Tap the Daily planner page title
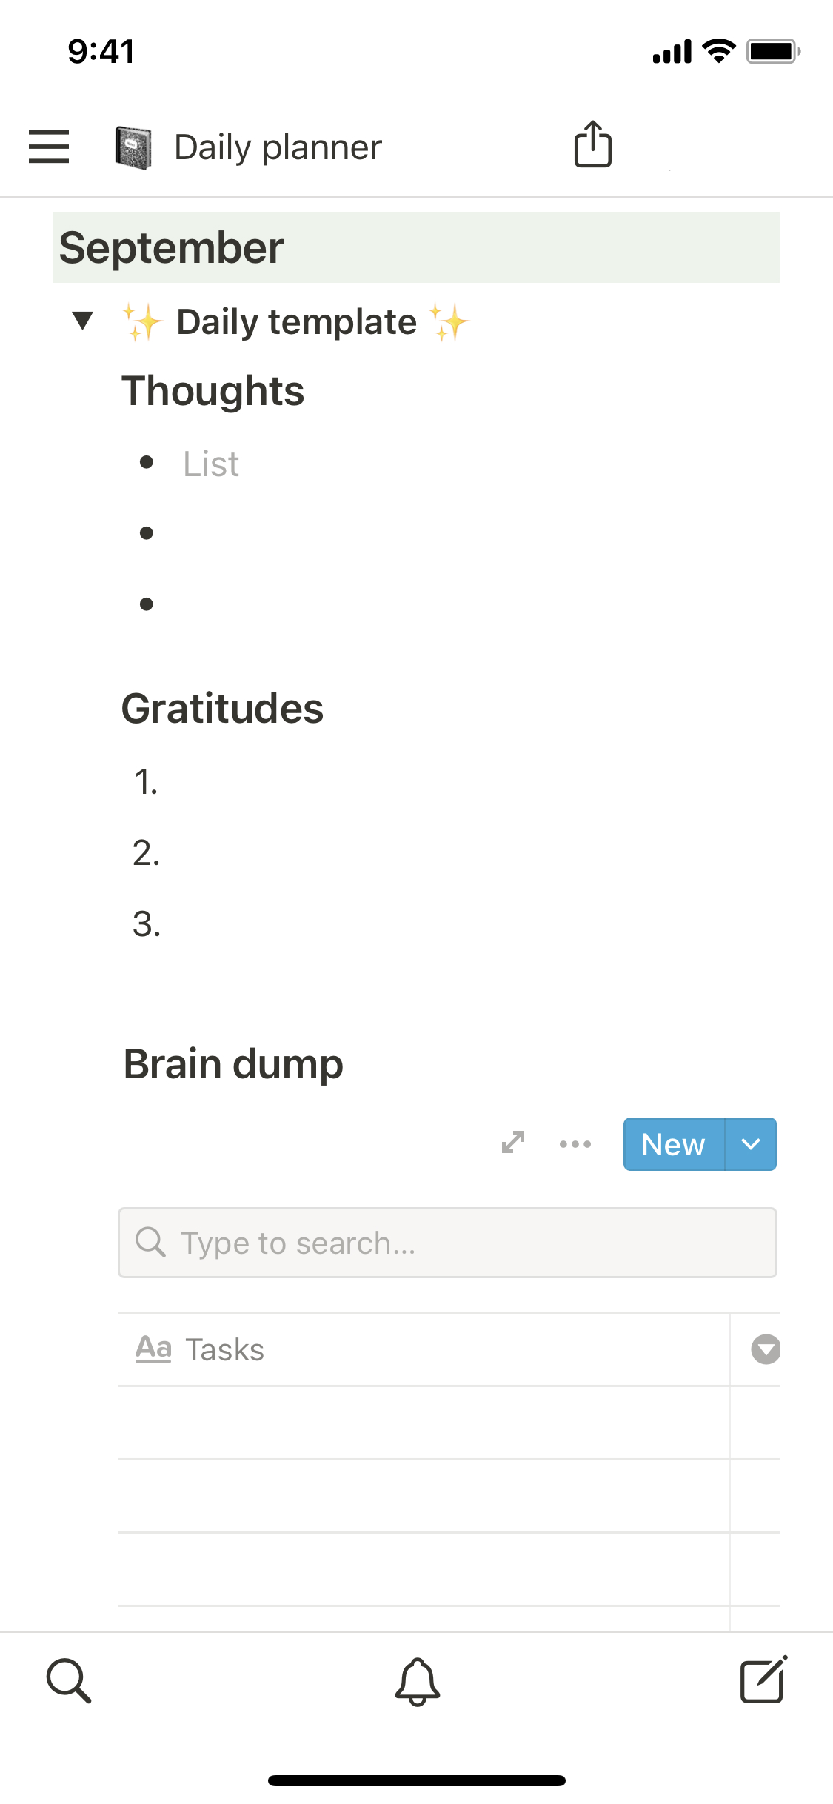Screen dimensions: 833x1804 [278, 147]
